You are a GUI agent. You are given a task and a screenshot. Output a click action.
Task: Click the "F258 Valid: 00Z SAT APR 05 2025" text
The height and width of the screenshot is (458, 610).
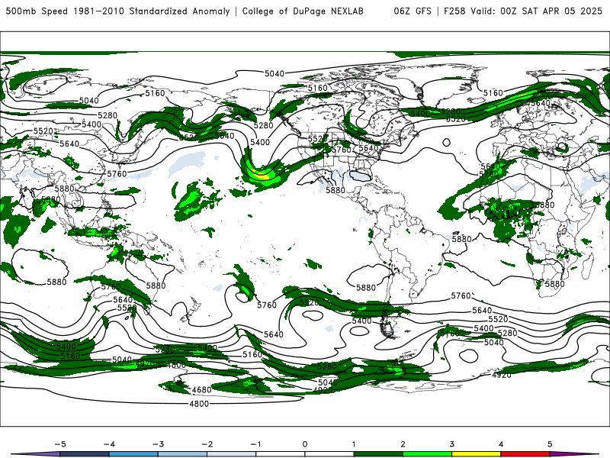point(523,11)
